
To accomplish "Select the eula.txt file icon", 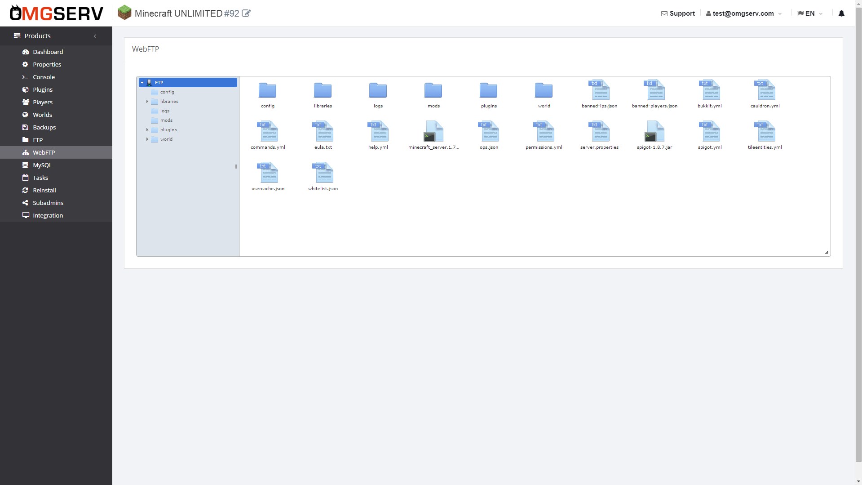I will click(x=323, y=131).
